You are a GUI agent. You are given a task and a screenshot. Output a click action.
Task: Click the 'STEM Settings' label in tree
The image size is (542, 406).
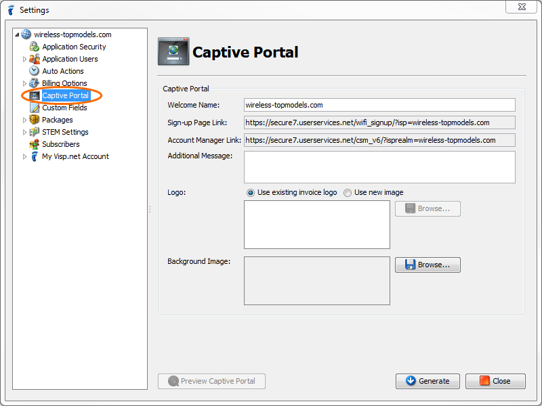click(x=65, y=132)
